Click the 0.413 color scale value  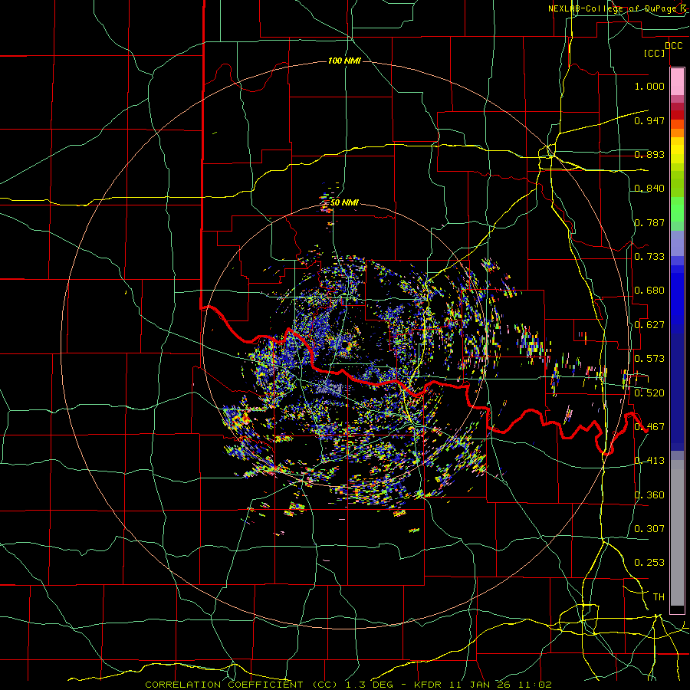pyautogui.click(x=649, y=461)
